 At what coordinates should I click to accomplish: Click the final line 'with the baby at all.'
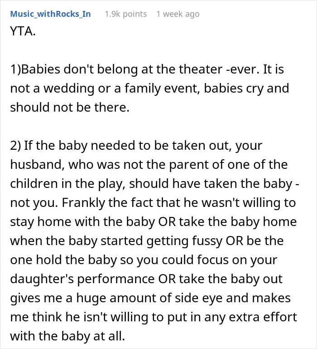click(x=67, y=336)
